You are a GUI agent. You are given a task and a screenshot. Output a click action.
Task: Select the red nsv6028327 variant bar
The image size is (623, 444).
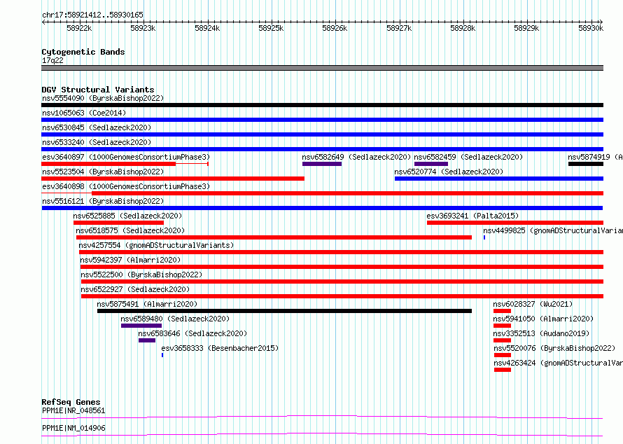click(x=502, y=311)
